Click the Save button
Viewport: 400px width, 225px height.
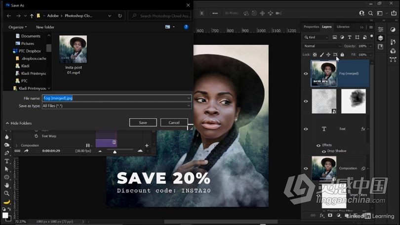(143, 122)
